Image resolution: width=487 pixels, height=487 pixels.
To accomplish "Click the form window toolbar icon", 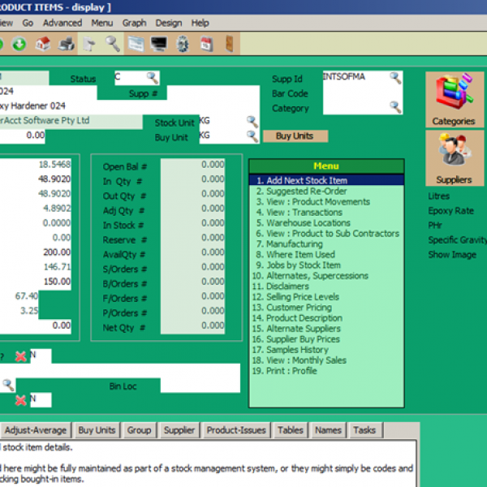I will tap(136, 44).
